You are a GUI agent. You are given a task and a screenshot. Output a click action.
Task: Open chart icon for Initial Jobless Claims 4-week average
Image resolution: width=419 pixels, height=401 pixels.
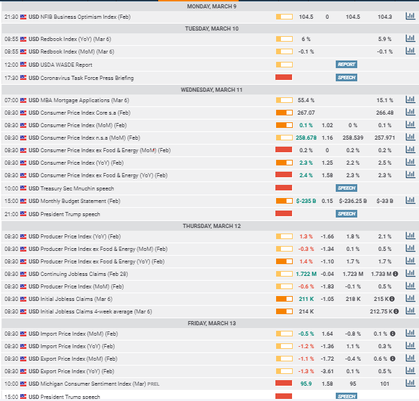(x=410, y=311)
